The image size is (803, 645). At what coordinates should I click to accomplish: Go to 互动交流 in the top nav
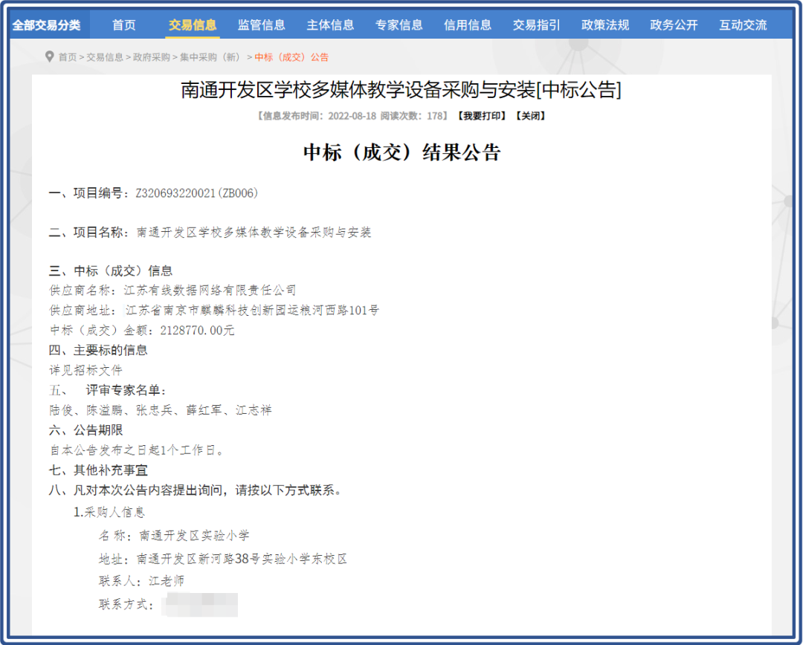(743, 25)
